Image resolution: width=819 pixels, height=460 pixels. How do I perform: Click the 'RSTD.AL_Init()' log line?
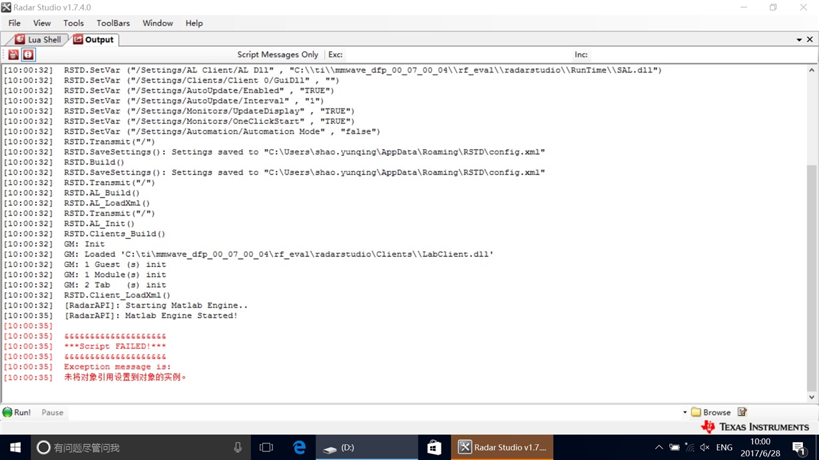[99, 224]
